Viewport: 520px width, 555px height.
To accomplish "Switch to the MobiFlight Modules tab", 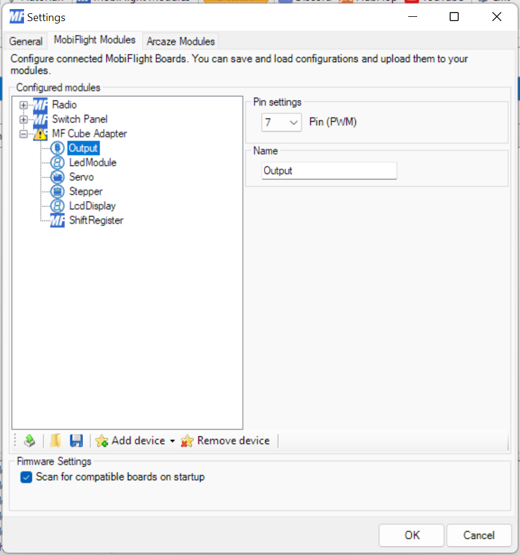I will point(95,40).
